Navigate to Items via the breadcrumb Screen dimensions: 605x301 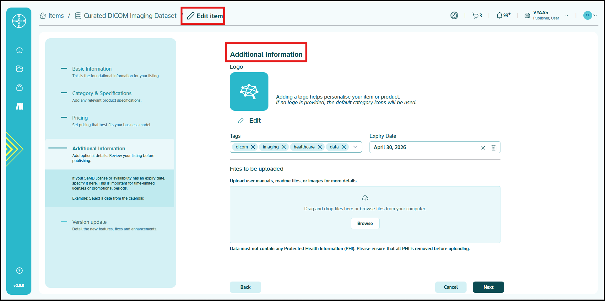tap(56, 15)
